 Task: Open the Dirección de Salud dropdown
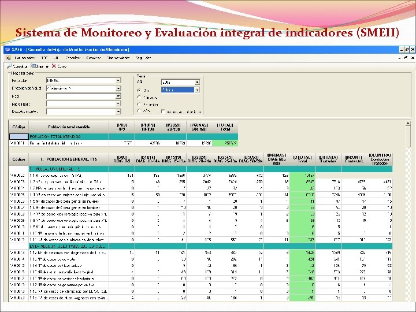(118, 88)
